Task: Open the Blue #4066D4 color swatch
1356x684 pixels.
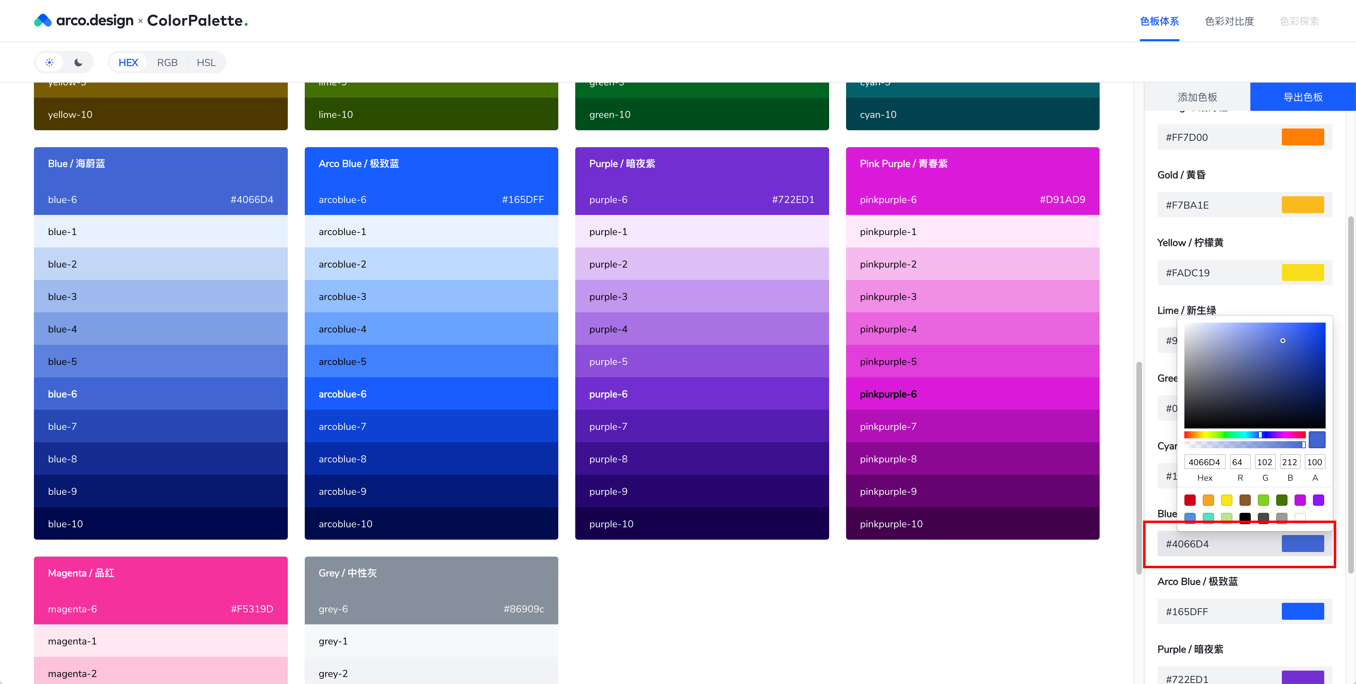Action: coord(1302,544)
